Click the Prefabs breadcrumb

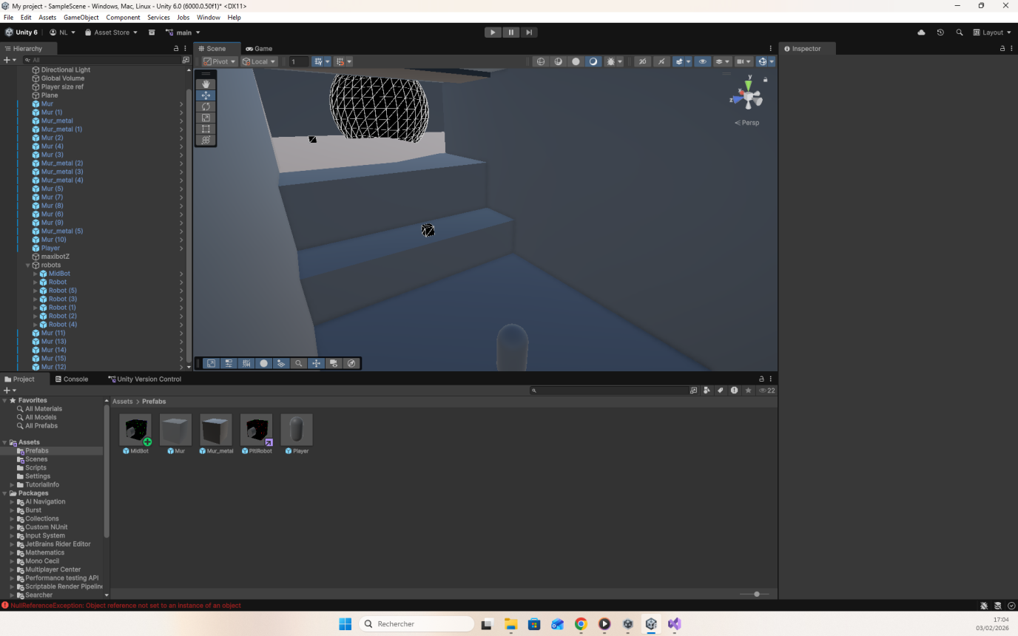154,402
